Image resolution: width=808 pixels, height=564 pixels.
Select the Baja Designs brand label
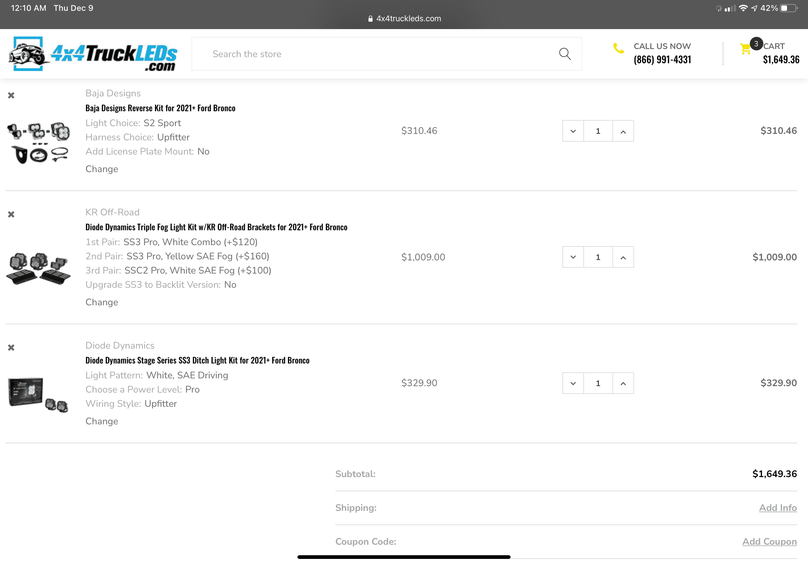tap(113, 93)
